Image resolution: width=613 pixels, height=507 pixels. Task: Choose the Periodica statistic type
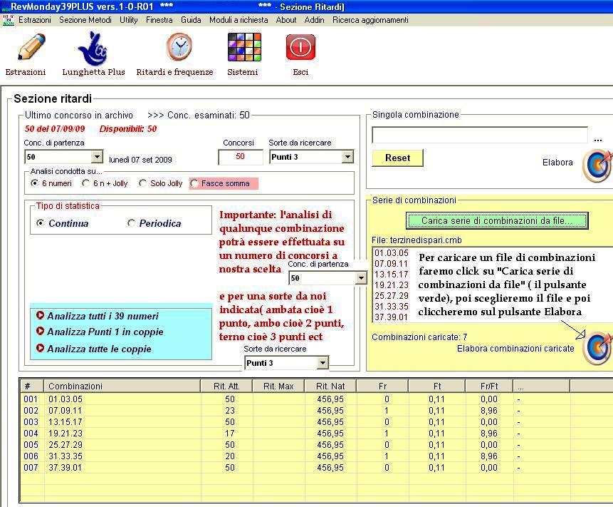131,222
